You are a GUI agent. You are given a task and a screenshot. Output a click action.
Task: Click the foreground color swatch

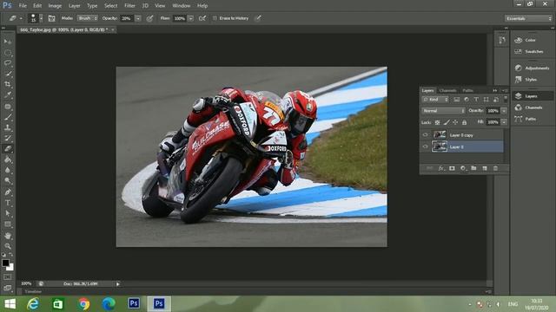point(5,263)
